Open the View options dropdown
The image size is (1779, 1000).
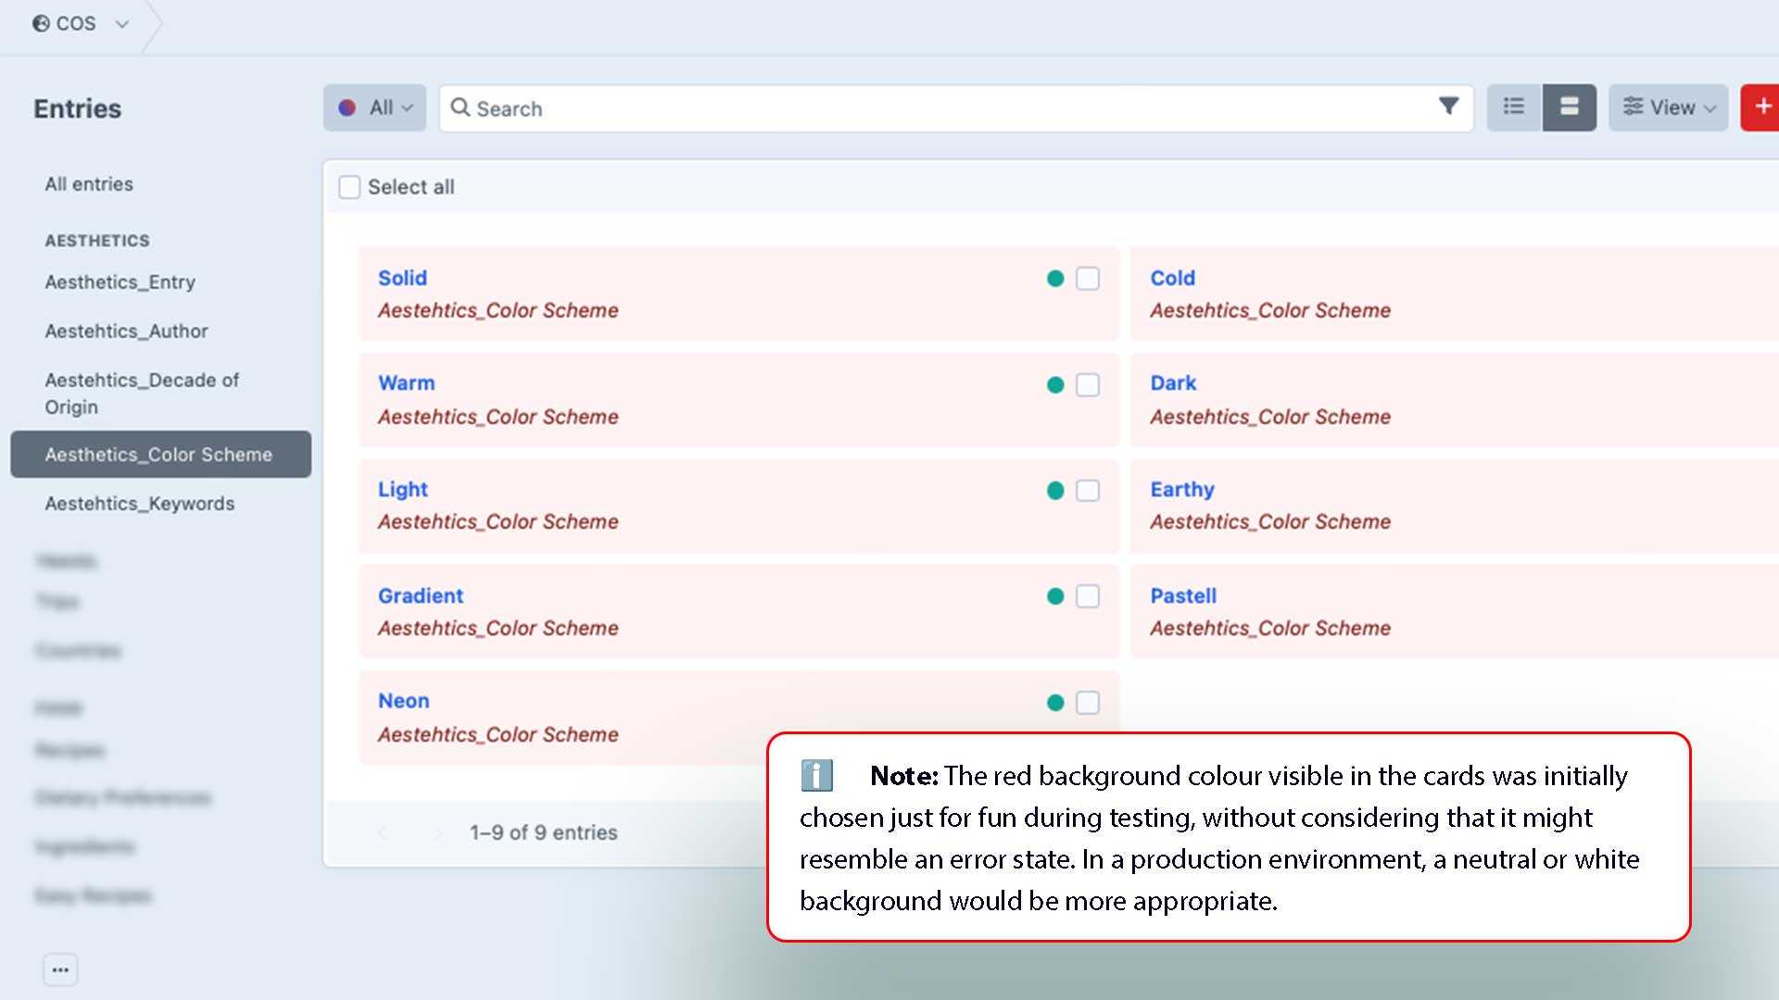(x=1668, y=107)
